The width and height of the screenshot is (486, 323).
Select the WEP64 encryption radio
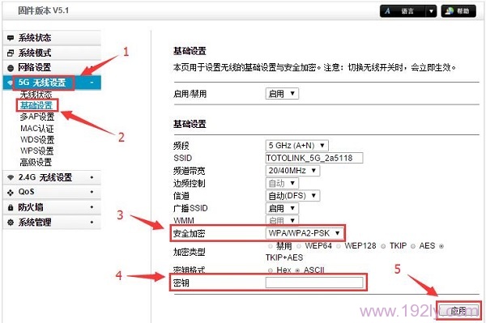click(299, 246)
